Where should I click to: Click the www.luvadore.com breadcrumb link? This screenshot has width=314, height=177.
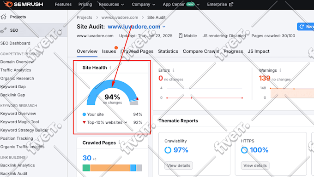pos(120,17)
